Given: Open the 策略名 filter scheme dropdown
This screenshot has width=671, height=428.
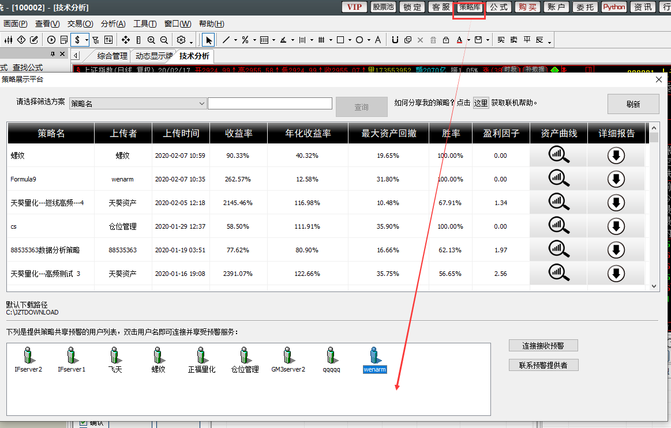Looking at the screenshot, I should pyautogui.click(x=138, y=104).
